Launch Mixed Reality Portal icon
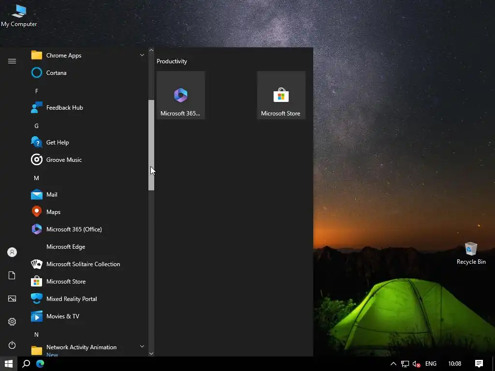495x371 pixels. (x=37, y=299)
